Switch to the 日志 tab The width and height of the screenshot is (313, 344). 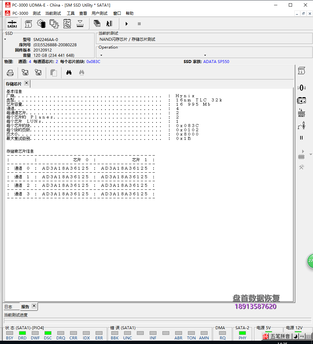pos(9,307)
